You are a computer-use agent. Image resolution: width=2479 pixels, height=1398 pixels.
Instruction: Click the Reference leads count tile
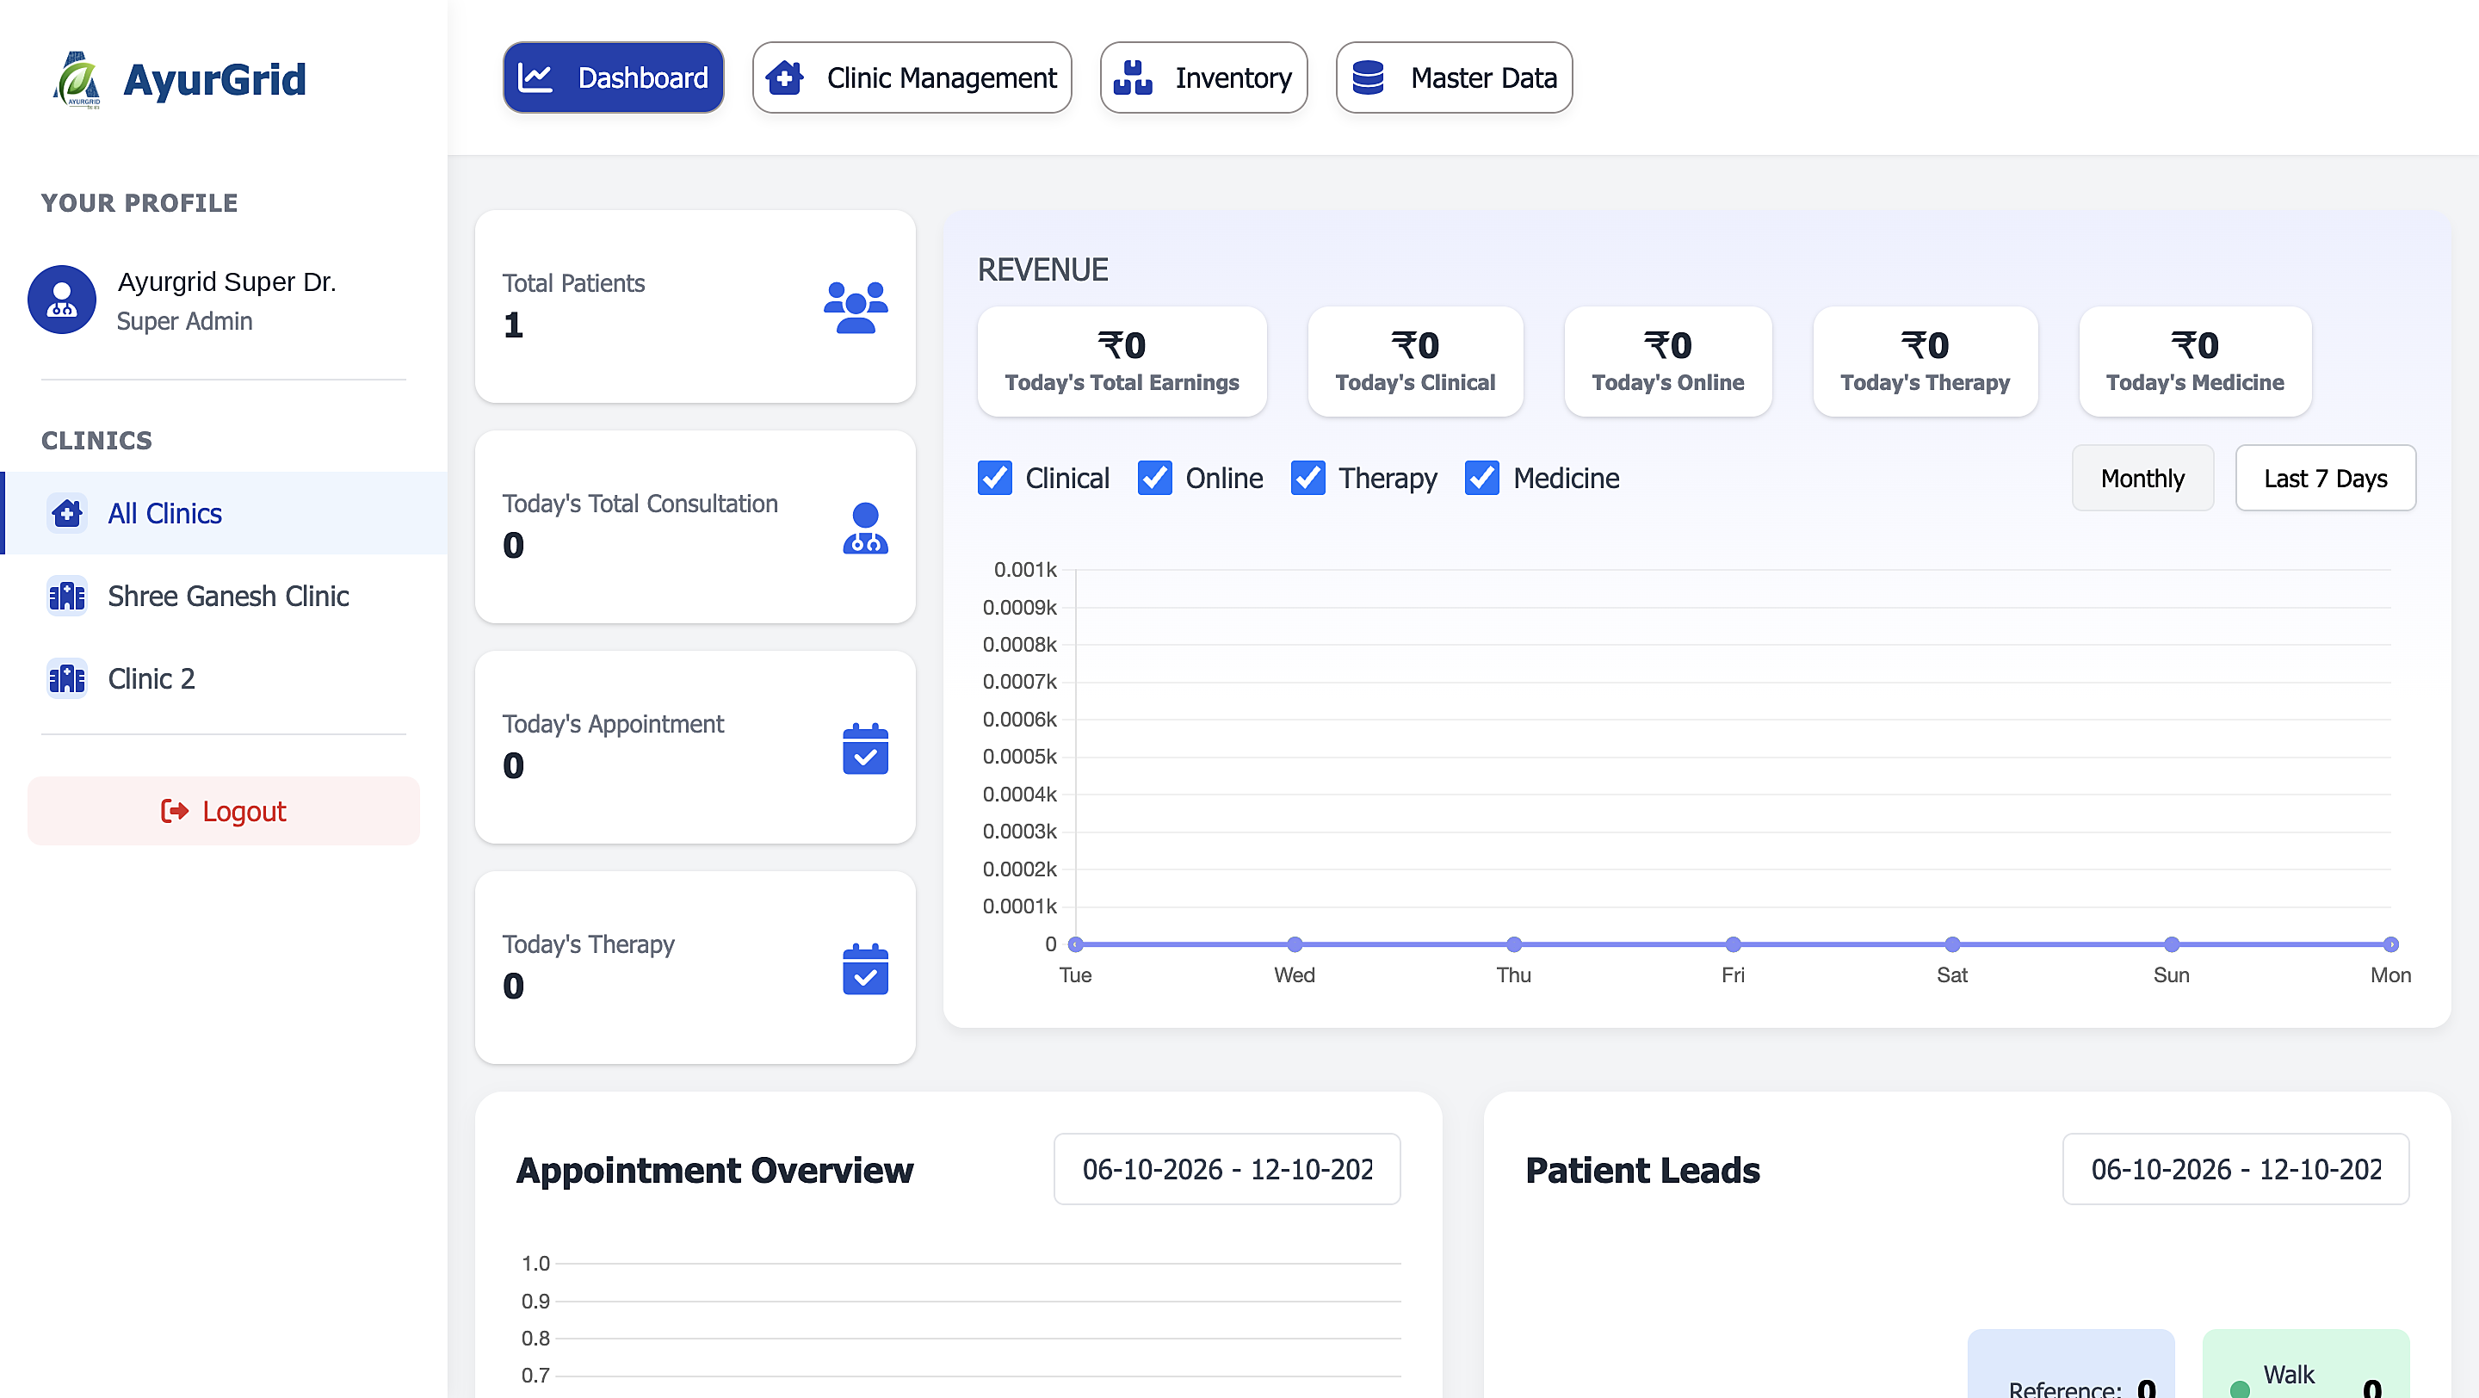(x=2071, y=1364)
